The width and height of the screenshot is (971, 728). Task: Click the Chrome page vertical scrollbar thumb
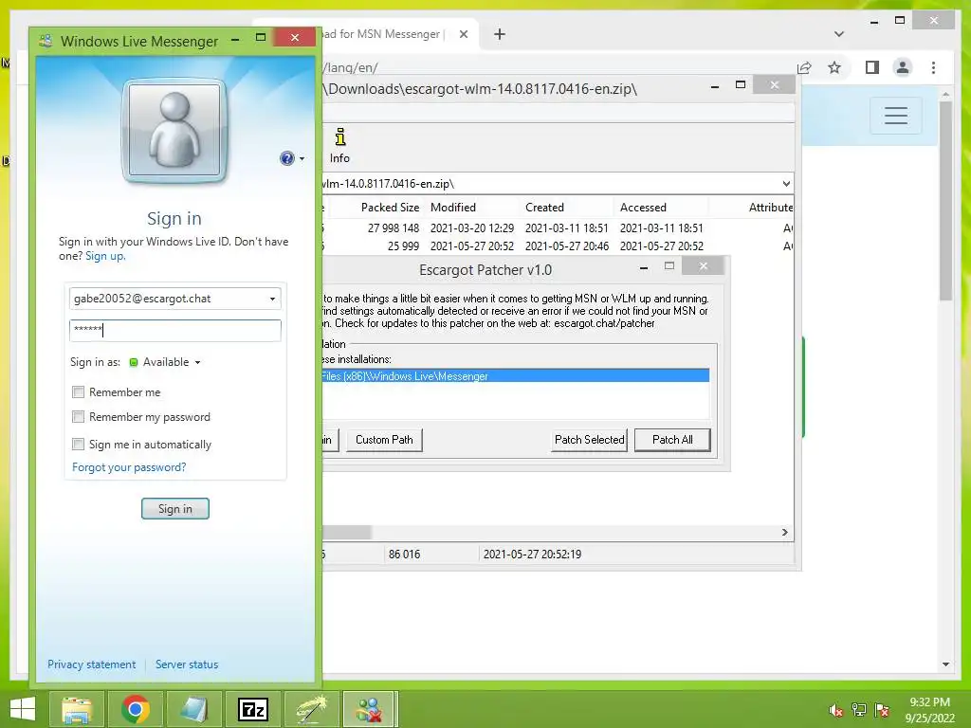click(945, 201)
